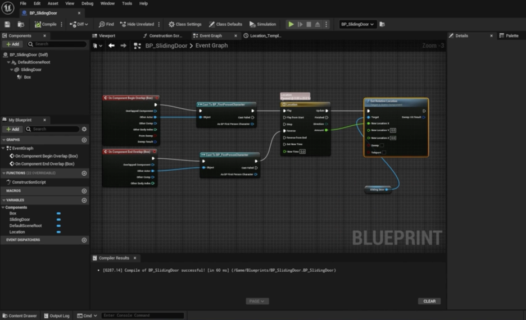
Task: Open the BP_SlidingDoor debug object dropdown
Action: click(x=357, y=24)
